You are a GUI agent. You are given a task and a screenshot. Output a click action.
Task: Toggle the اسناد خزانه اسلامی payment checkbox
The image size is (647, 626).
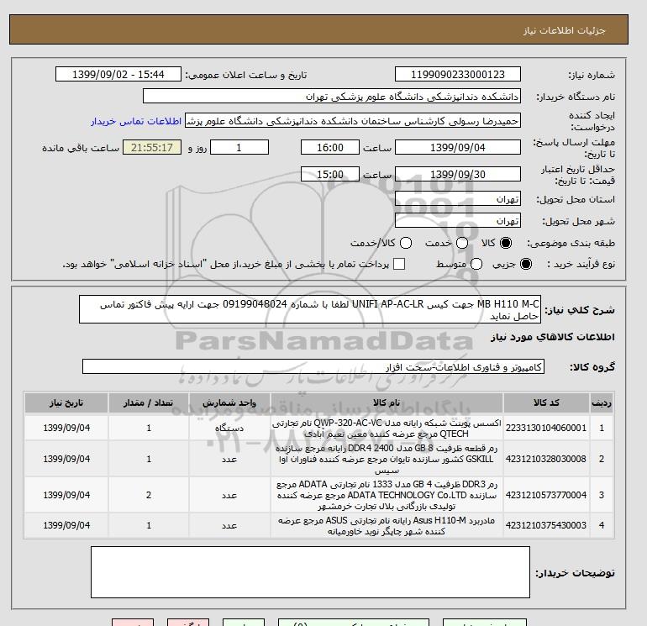point(399,264)
